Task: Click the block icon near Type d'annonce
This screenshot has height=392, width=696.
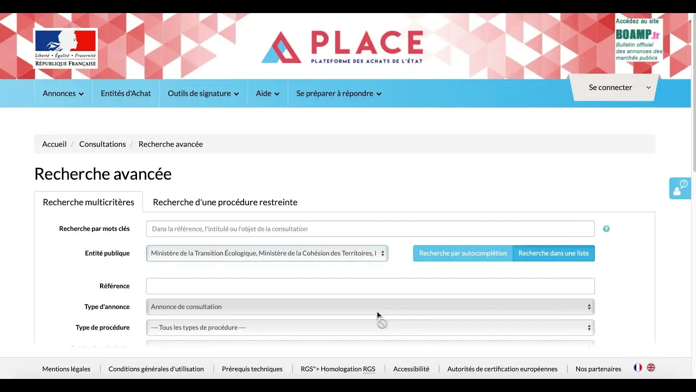Action: pos(382,322)
